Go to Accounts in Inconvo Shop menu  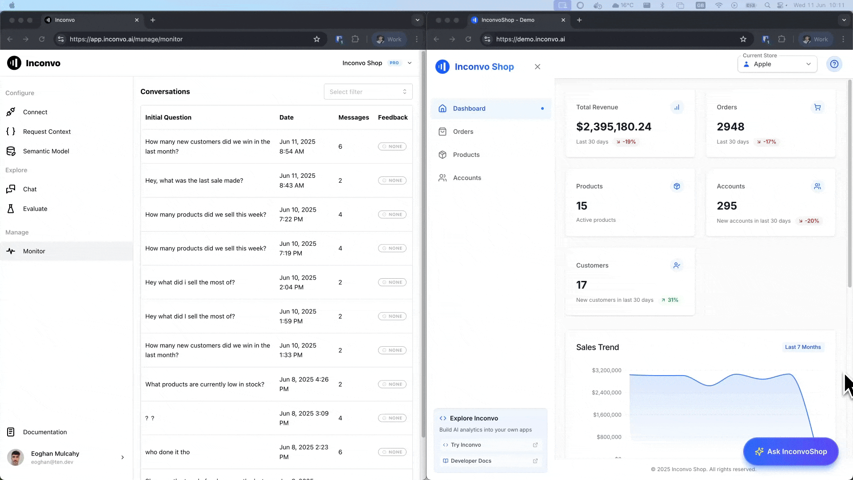pyautogui.click(x=491, y=178)
